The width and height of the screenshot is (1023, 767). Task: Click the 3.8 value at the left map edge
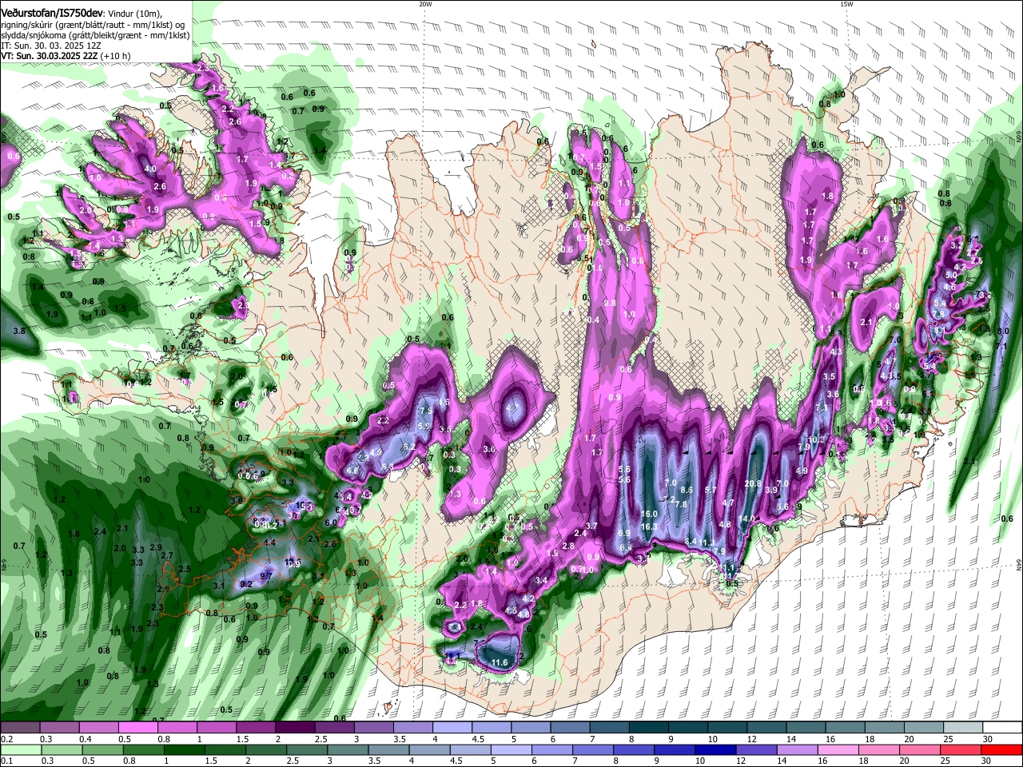click(20, 330)
